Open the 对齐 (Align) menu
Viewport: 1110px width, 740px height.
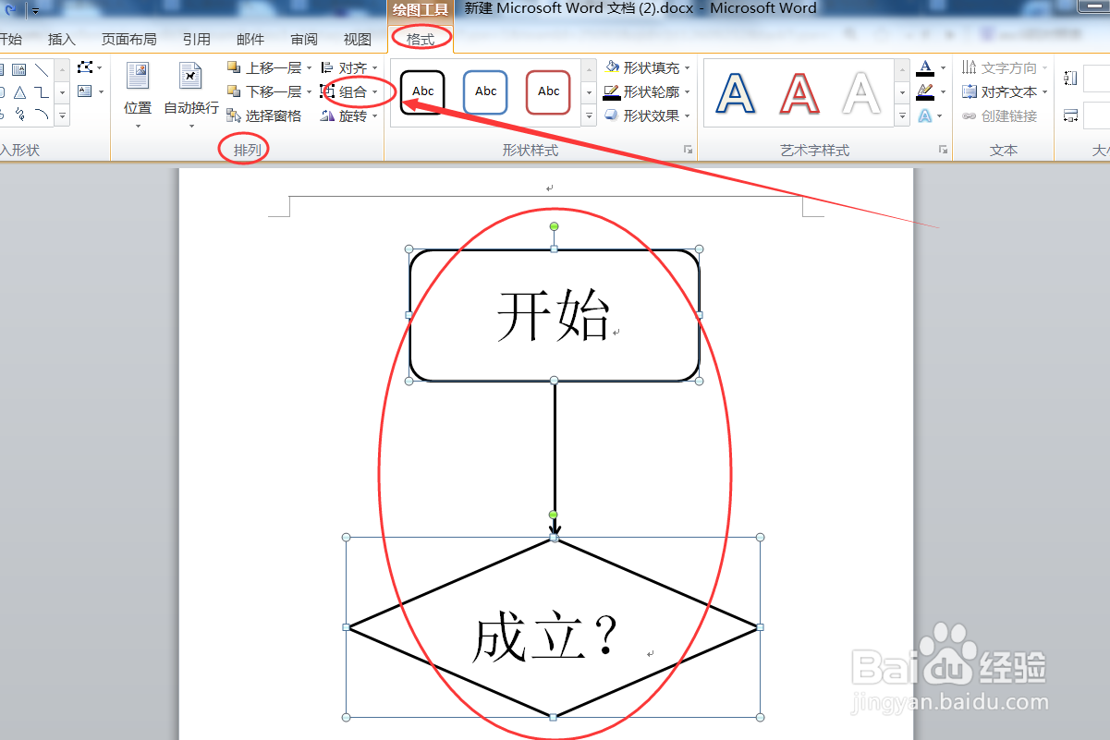point(348,67)
